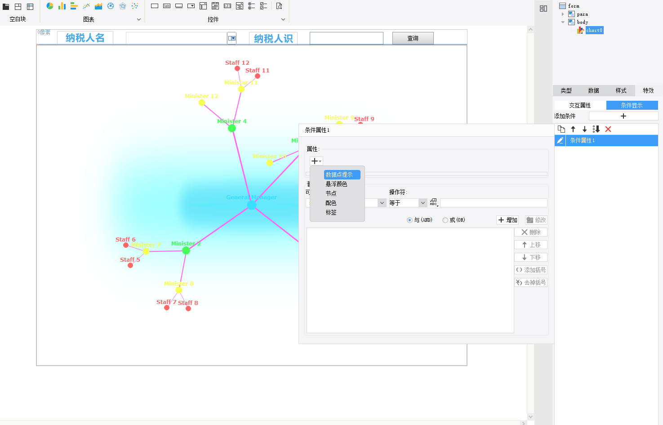
Task: Select the form root tree node
Action: click(574, 6)
